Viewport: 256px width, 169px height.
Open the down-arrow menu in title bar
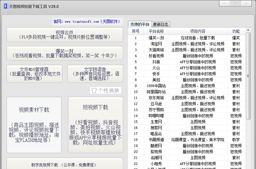tap(224, 3)
